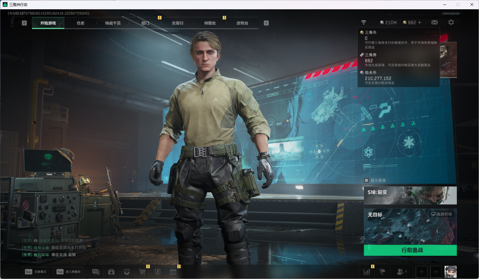Open the S10:裂变 season banner
The image size is (479, 279).
[x=410, y=195]
